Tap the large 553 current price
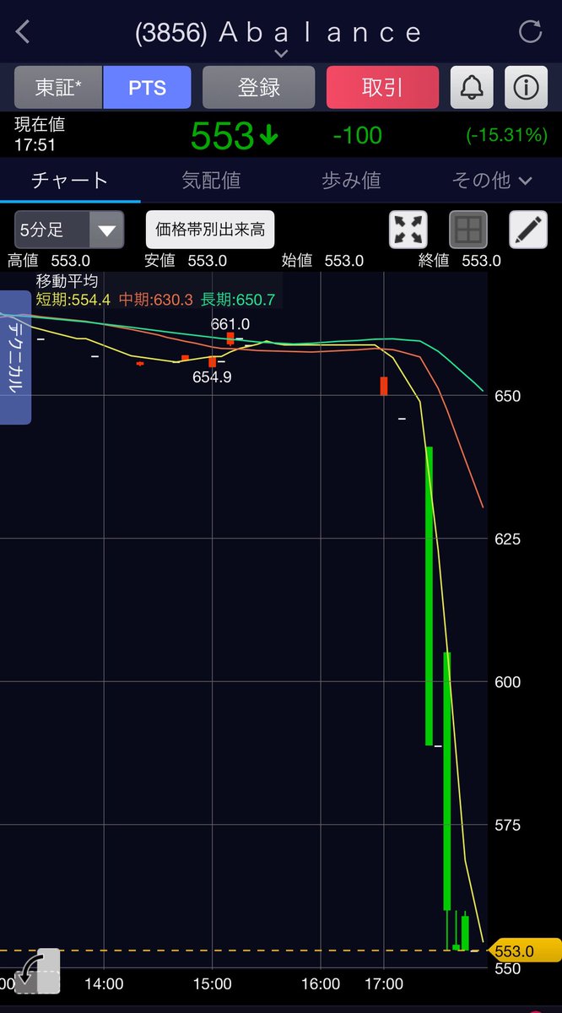Image resolution: width=562 pixels, height=1013 pixels. pos(234,136)
